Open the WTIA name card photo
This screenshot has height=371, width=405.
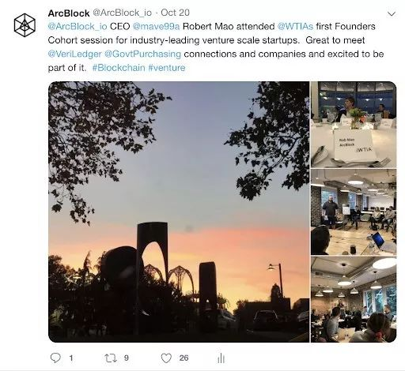coord(354,125)
